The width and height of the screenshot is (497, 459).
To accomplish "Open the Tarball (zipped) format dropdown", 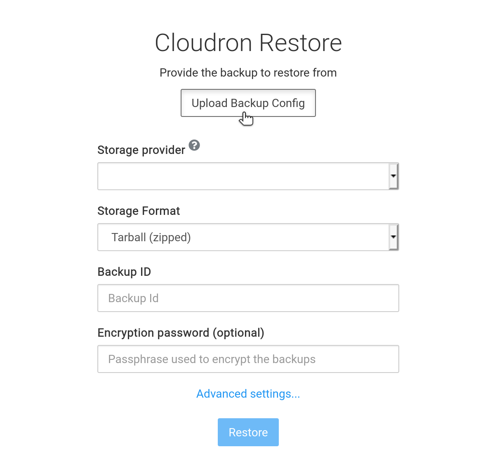I will (243, 237).
